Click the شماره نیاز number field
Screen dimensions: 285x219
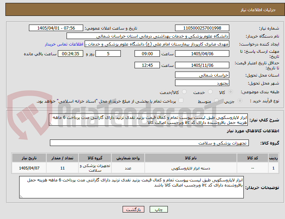coord(202,28)
